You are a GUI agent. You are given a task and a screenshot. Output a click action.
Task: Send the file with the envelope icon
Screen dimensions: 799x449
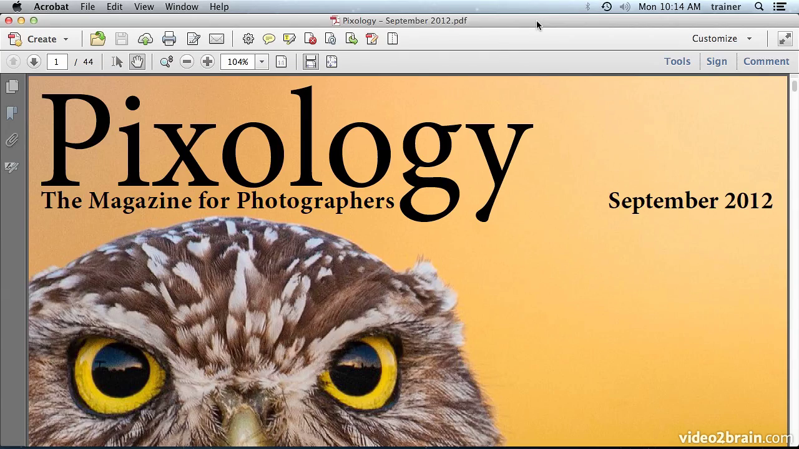[x=217, y=39]
